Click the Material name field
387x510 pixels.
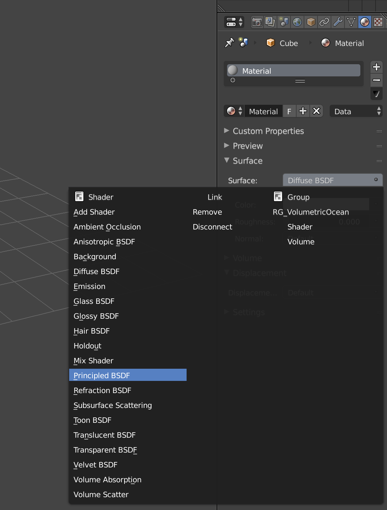264,111
